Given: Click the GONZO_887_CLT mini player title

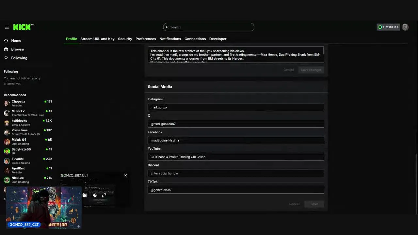Looking at the screenshot, I should click(74, 175).
